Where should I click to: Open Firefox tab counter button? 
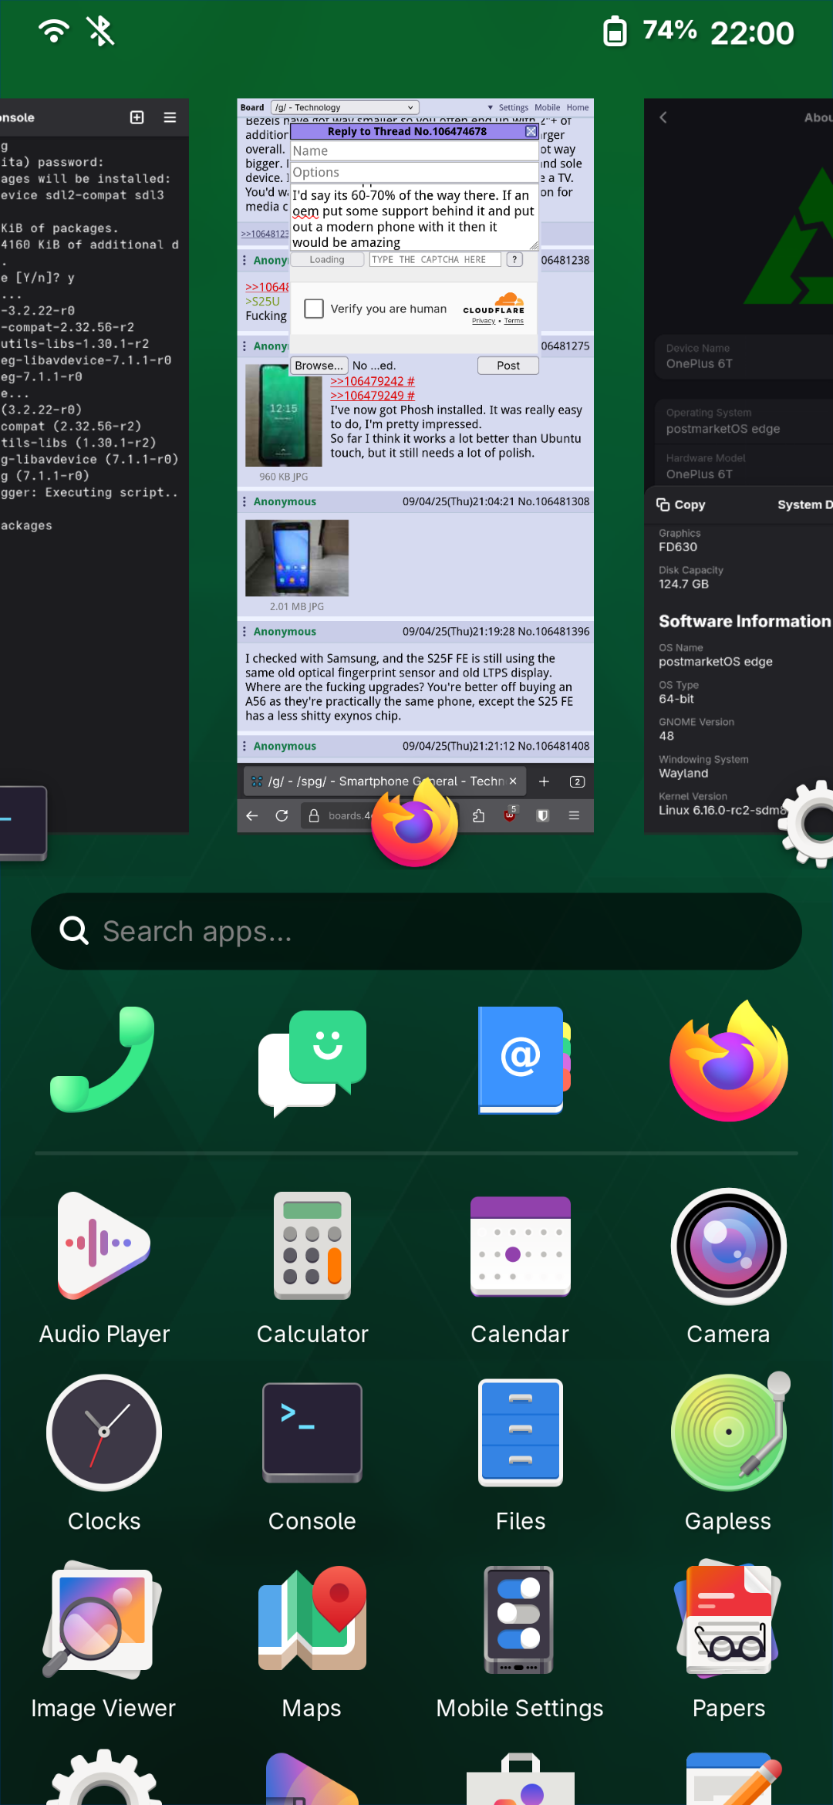click(577, 781)
